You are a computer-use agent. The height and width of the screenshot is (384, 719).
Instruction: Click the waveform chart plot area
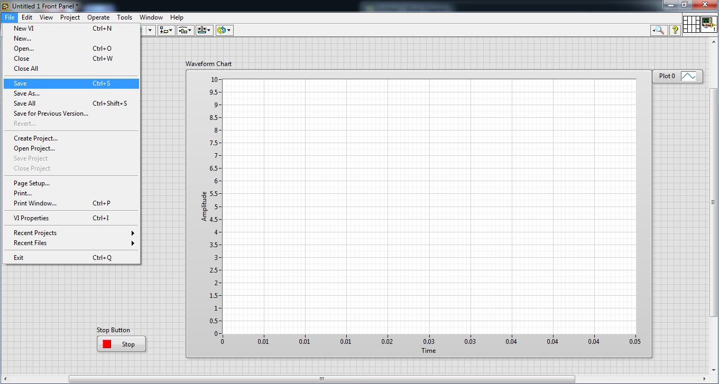coord(429,207)
